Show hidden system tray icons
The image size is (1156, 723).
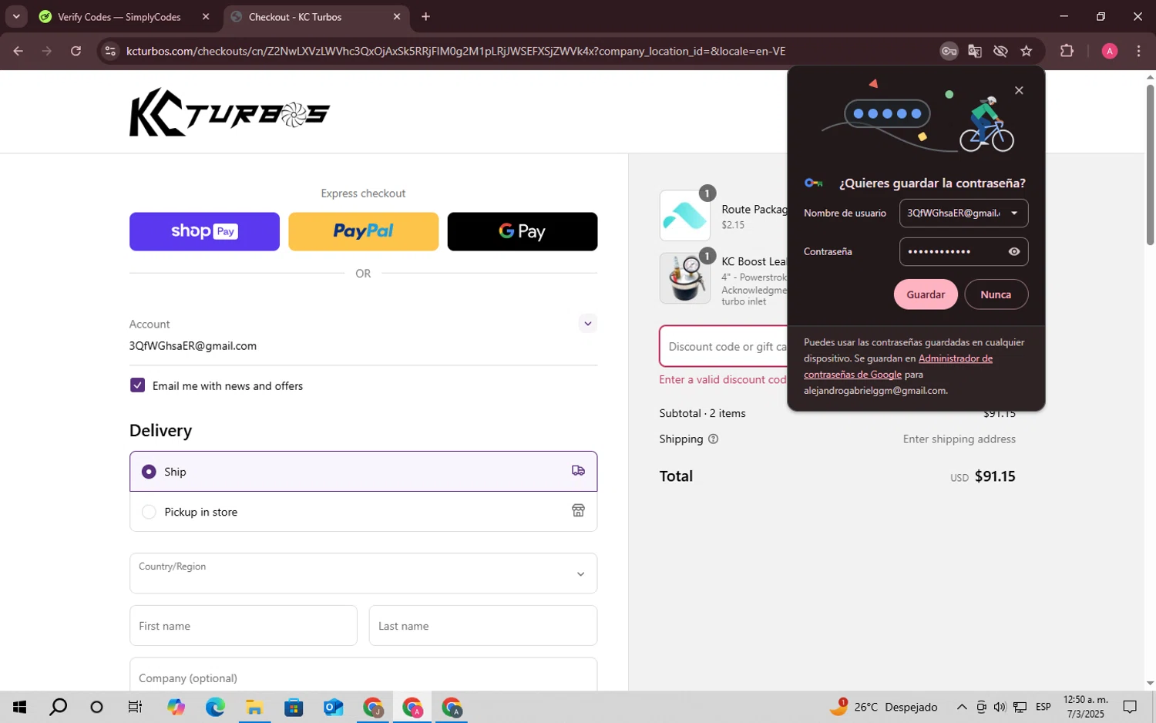click(962, 707)
